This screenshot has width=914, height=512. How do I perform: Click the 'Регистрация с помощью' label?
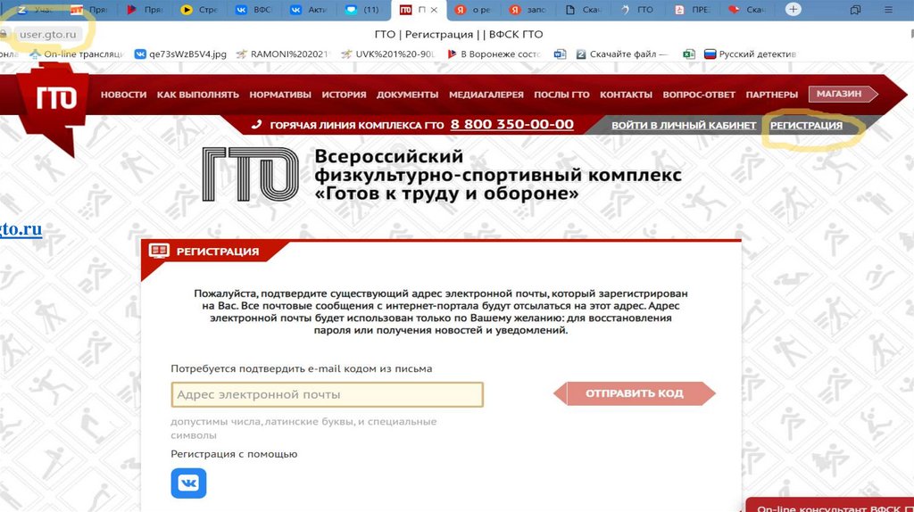pos(234,454)
